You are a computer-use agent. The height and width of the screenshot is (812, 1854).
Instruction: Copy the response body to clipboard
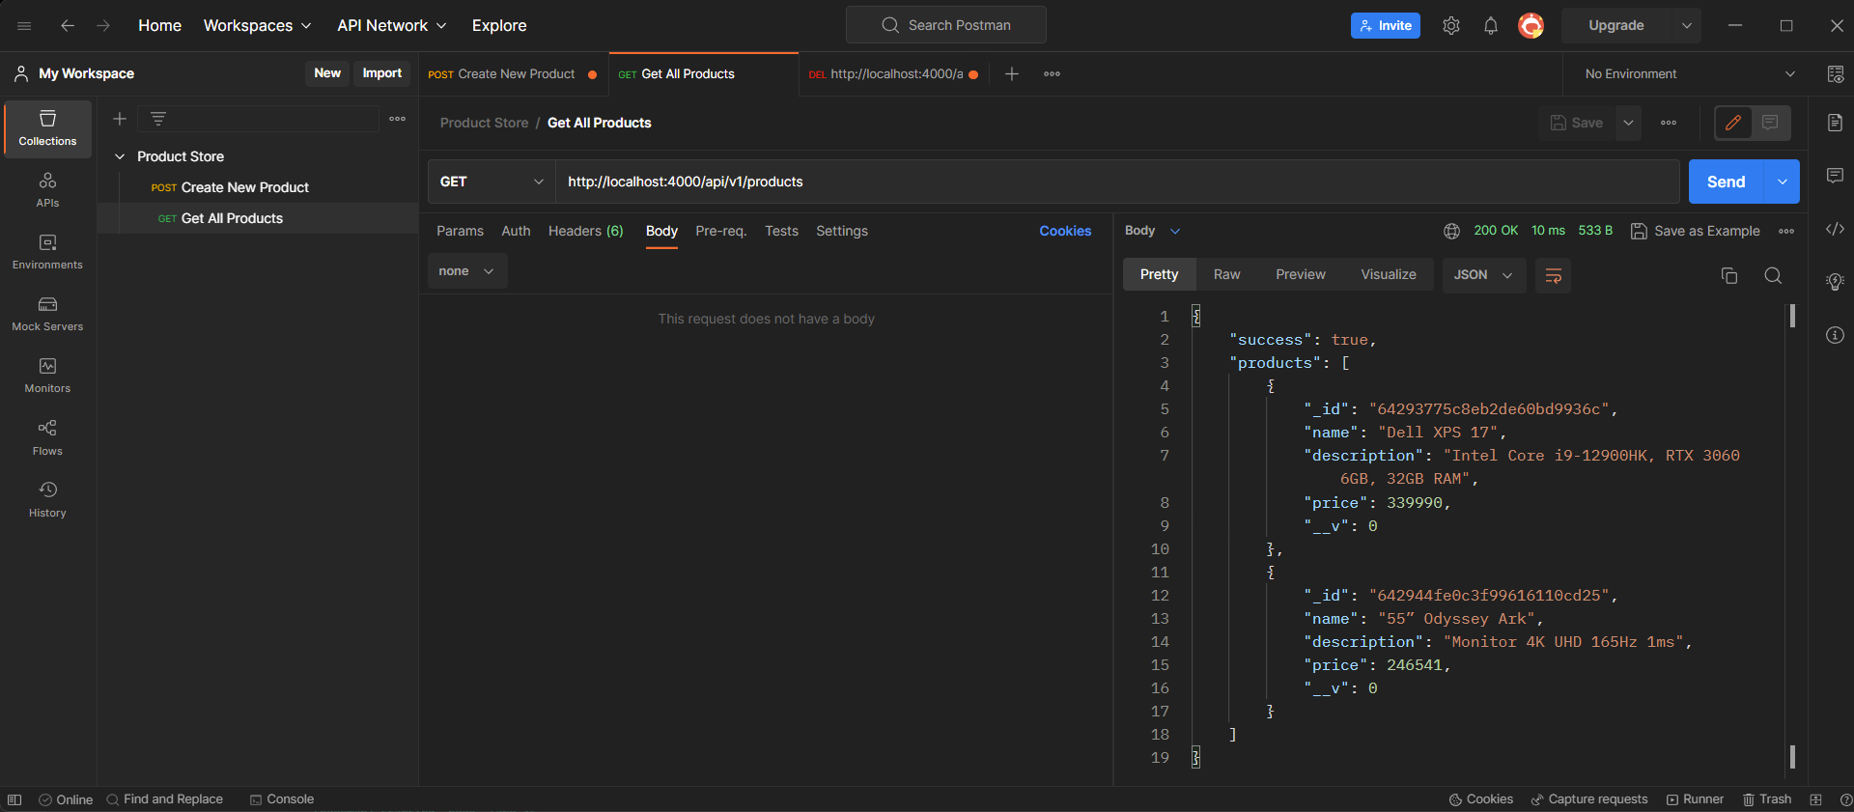point(1728,276)
